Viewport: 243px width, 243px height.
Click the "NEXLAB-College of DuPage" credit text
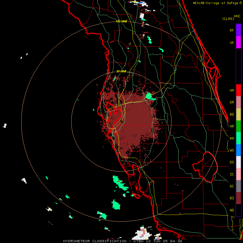tap(216, 3)
